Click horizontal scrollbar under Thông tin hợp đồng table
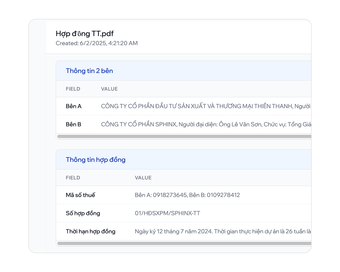 click(184, 243)
